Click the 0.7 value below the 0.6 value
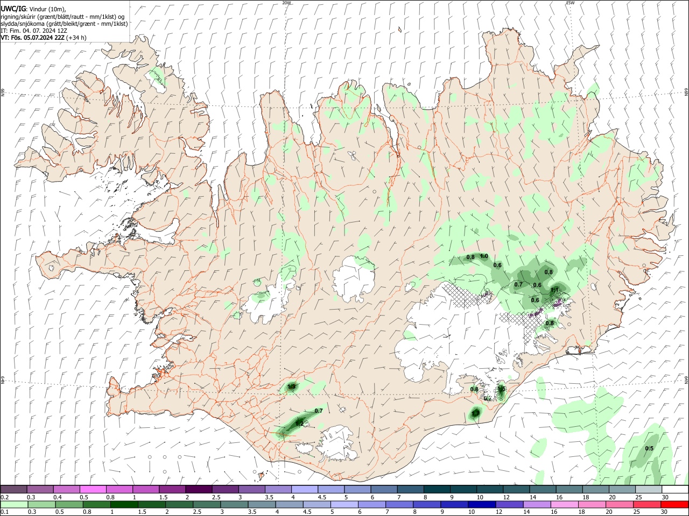This screenshot has height=516, width=689. coord(518,284)
